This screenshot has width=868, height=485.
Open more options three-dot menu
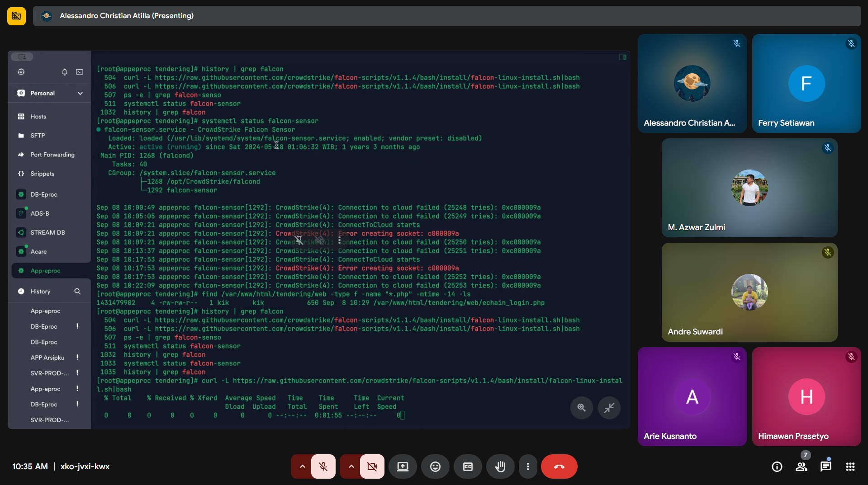[x=527, y=466]
